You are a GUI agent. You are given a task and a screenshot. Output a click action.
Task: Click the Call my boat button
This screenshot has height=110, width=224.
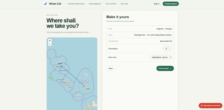pos(165,68)
